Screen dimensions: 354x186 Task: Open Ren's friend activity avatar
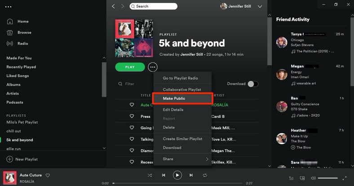pos(282,106)
